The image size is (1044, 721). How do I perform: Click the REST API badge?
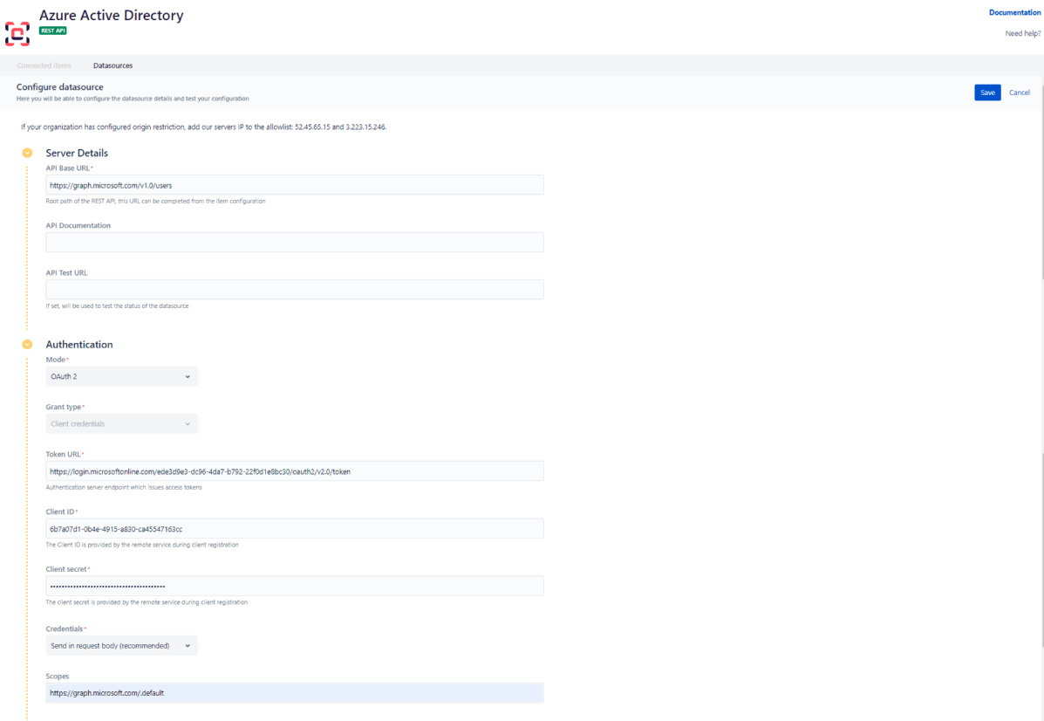pyautogui.click(x=52, y=31)
